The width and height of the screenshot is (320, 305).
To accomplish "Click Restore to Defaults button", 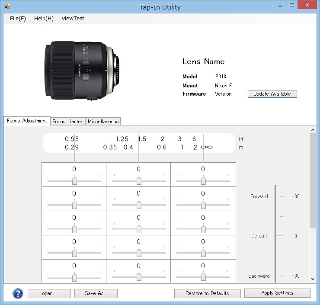I will tap(207, 293).
